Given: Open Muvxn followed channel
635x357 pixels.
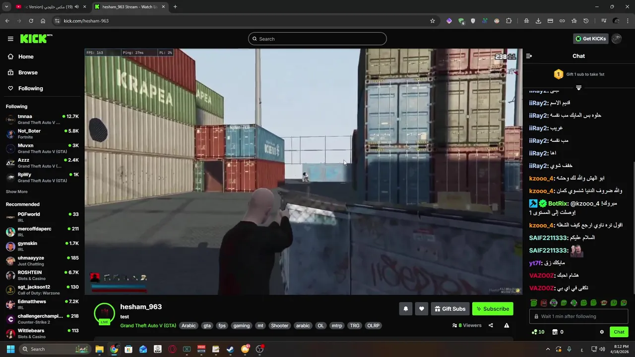Looking at the screenshot, I should [x=42, y=148].
